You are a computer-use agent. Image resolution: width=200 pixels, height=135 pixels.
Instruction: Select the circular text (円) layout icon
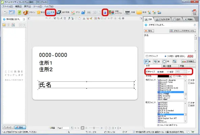tap(165, 62)
